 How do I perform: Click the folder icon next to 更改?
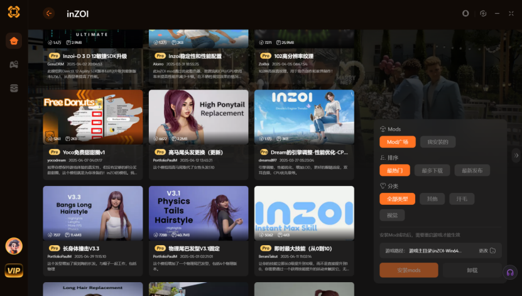pyautogui.click(x=493, y=251)
